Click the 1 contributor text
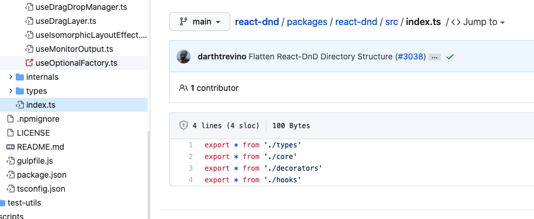The height and width of the screenshot is (219, 534). click(x=214, y=88)
